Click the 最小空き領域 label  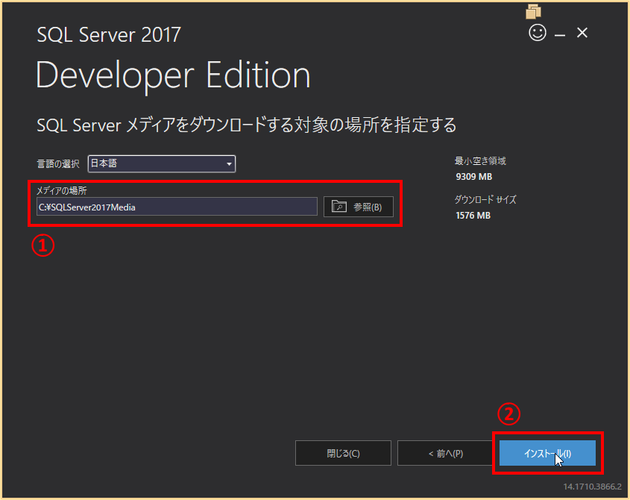pyautogui.click(x=480, y=161)
